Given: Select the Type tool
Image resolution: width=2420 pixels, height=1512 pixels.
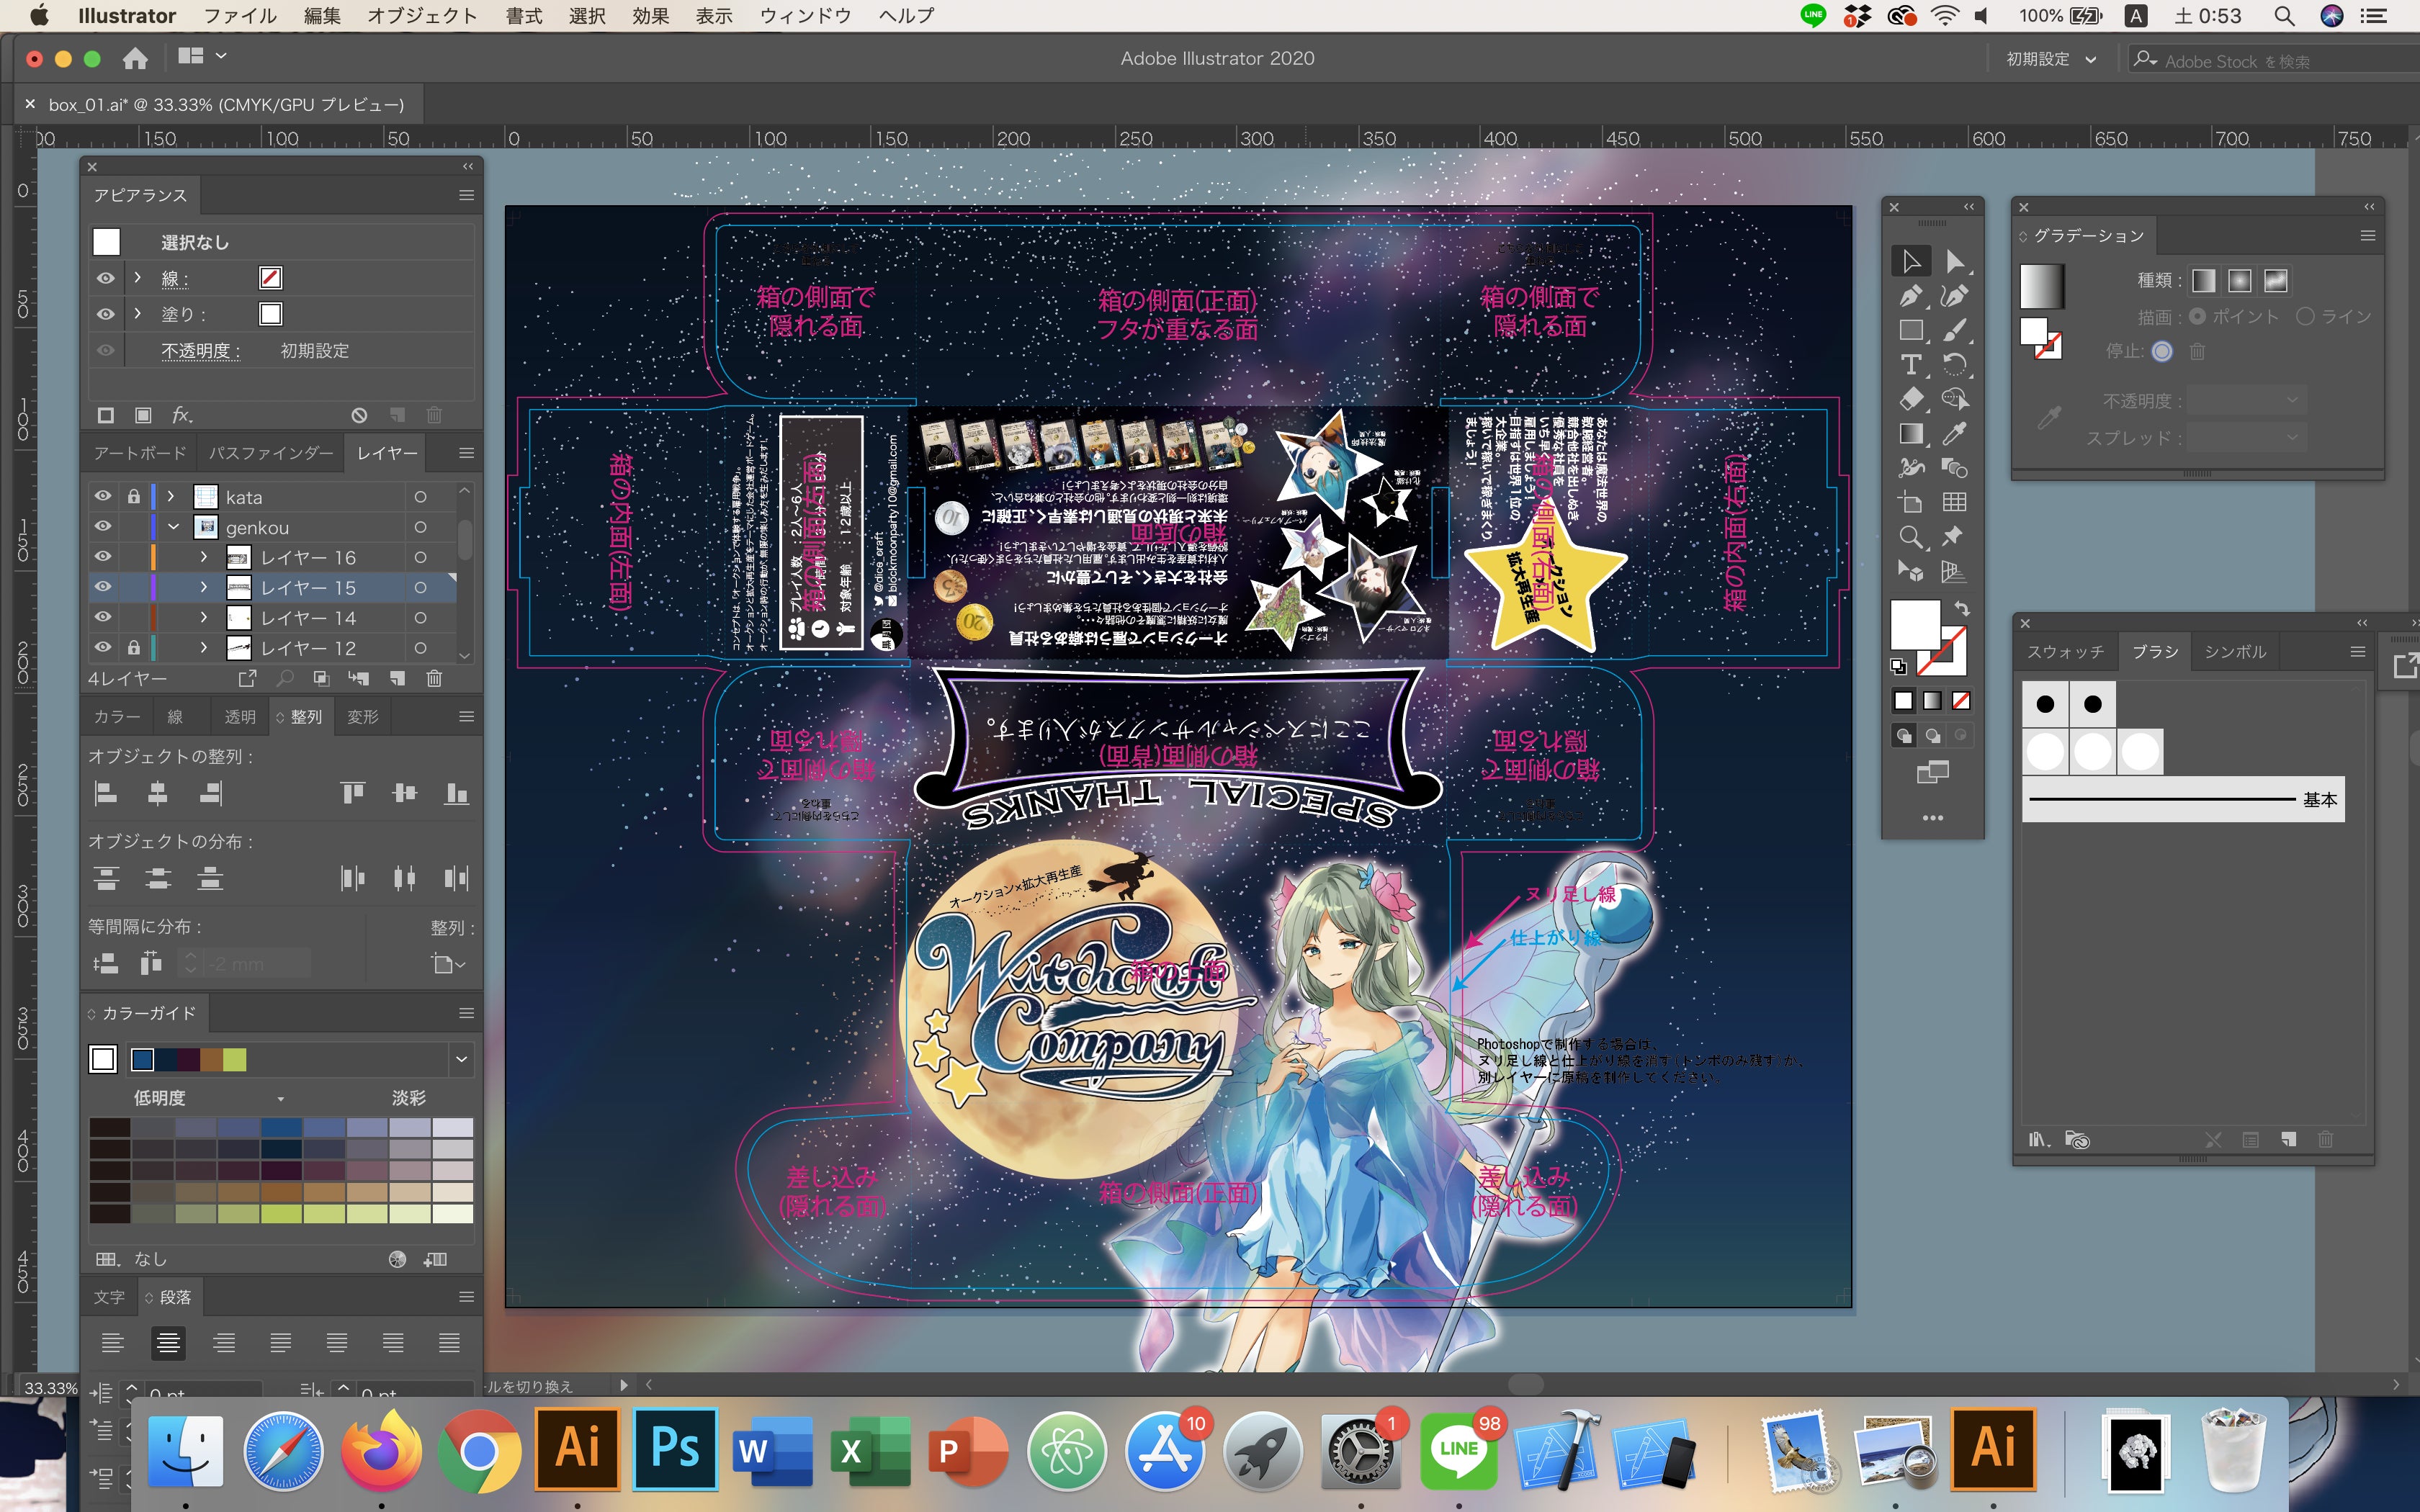Looking at the screenshot, I should [1910, 365].
